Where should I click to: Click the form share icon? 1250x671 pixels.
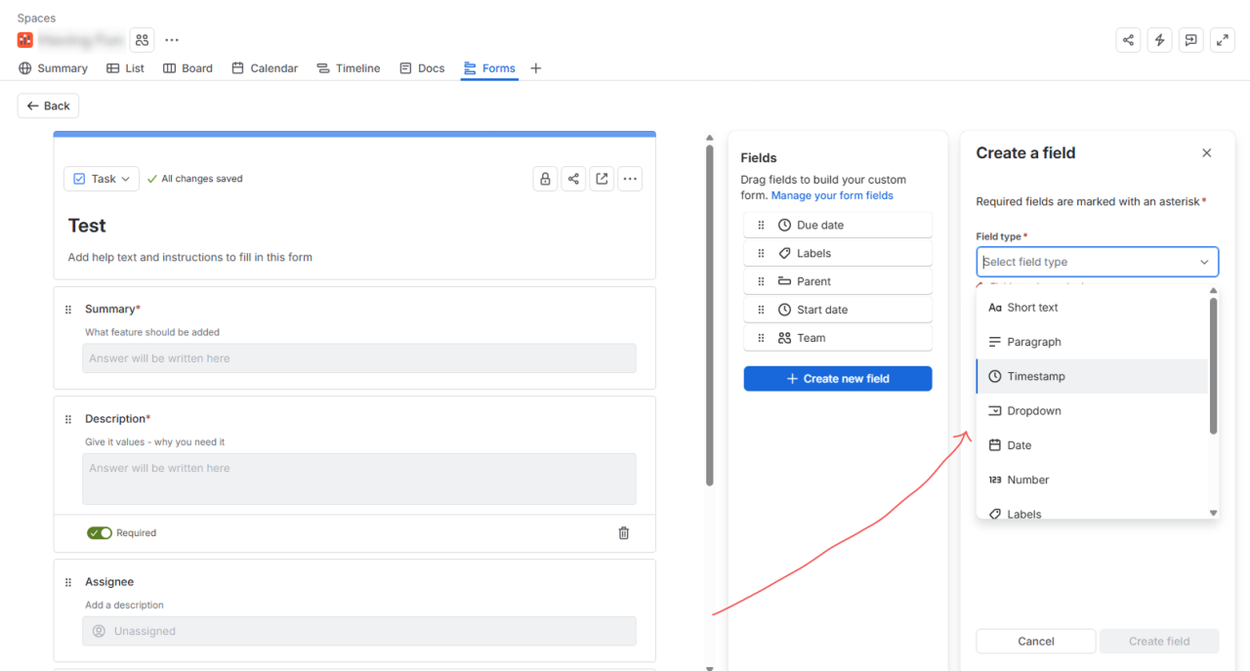573,179
